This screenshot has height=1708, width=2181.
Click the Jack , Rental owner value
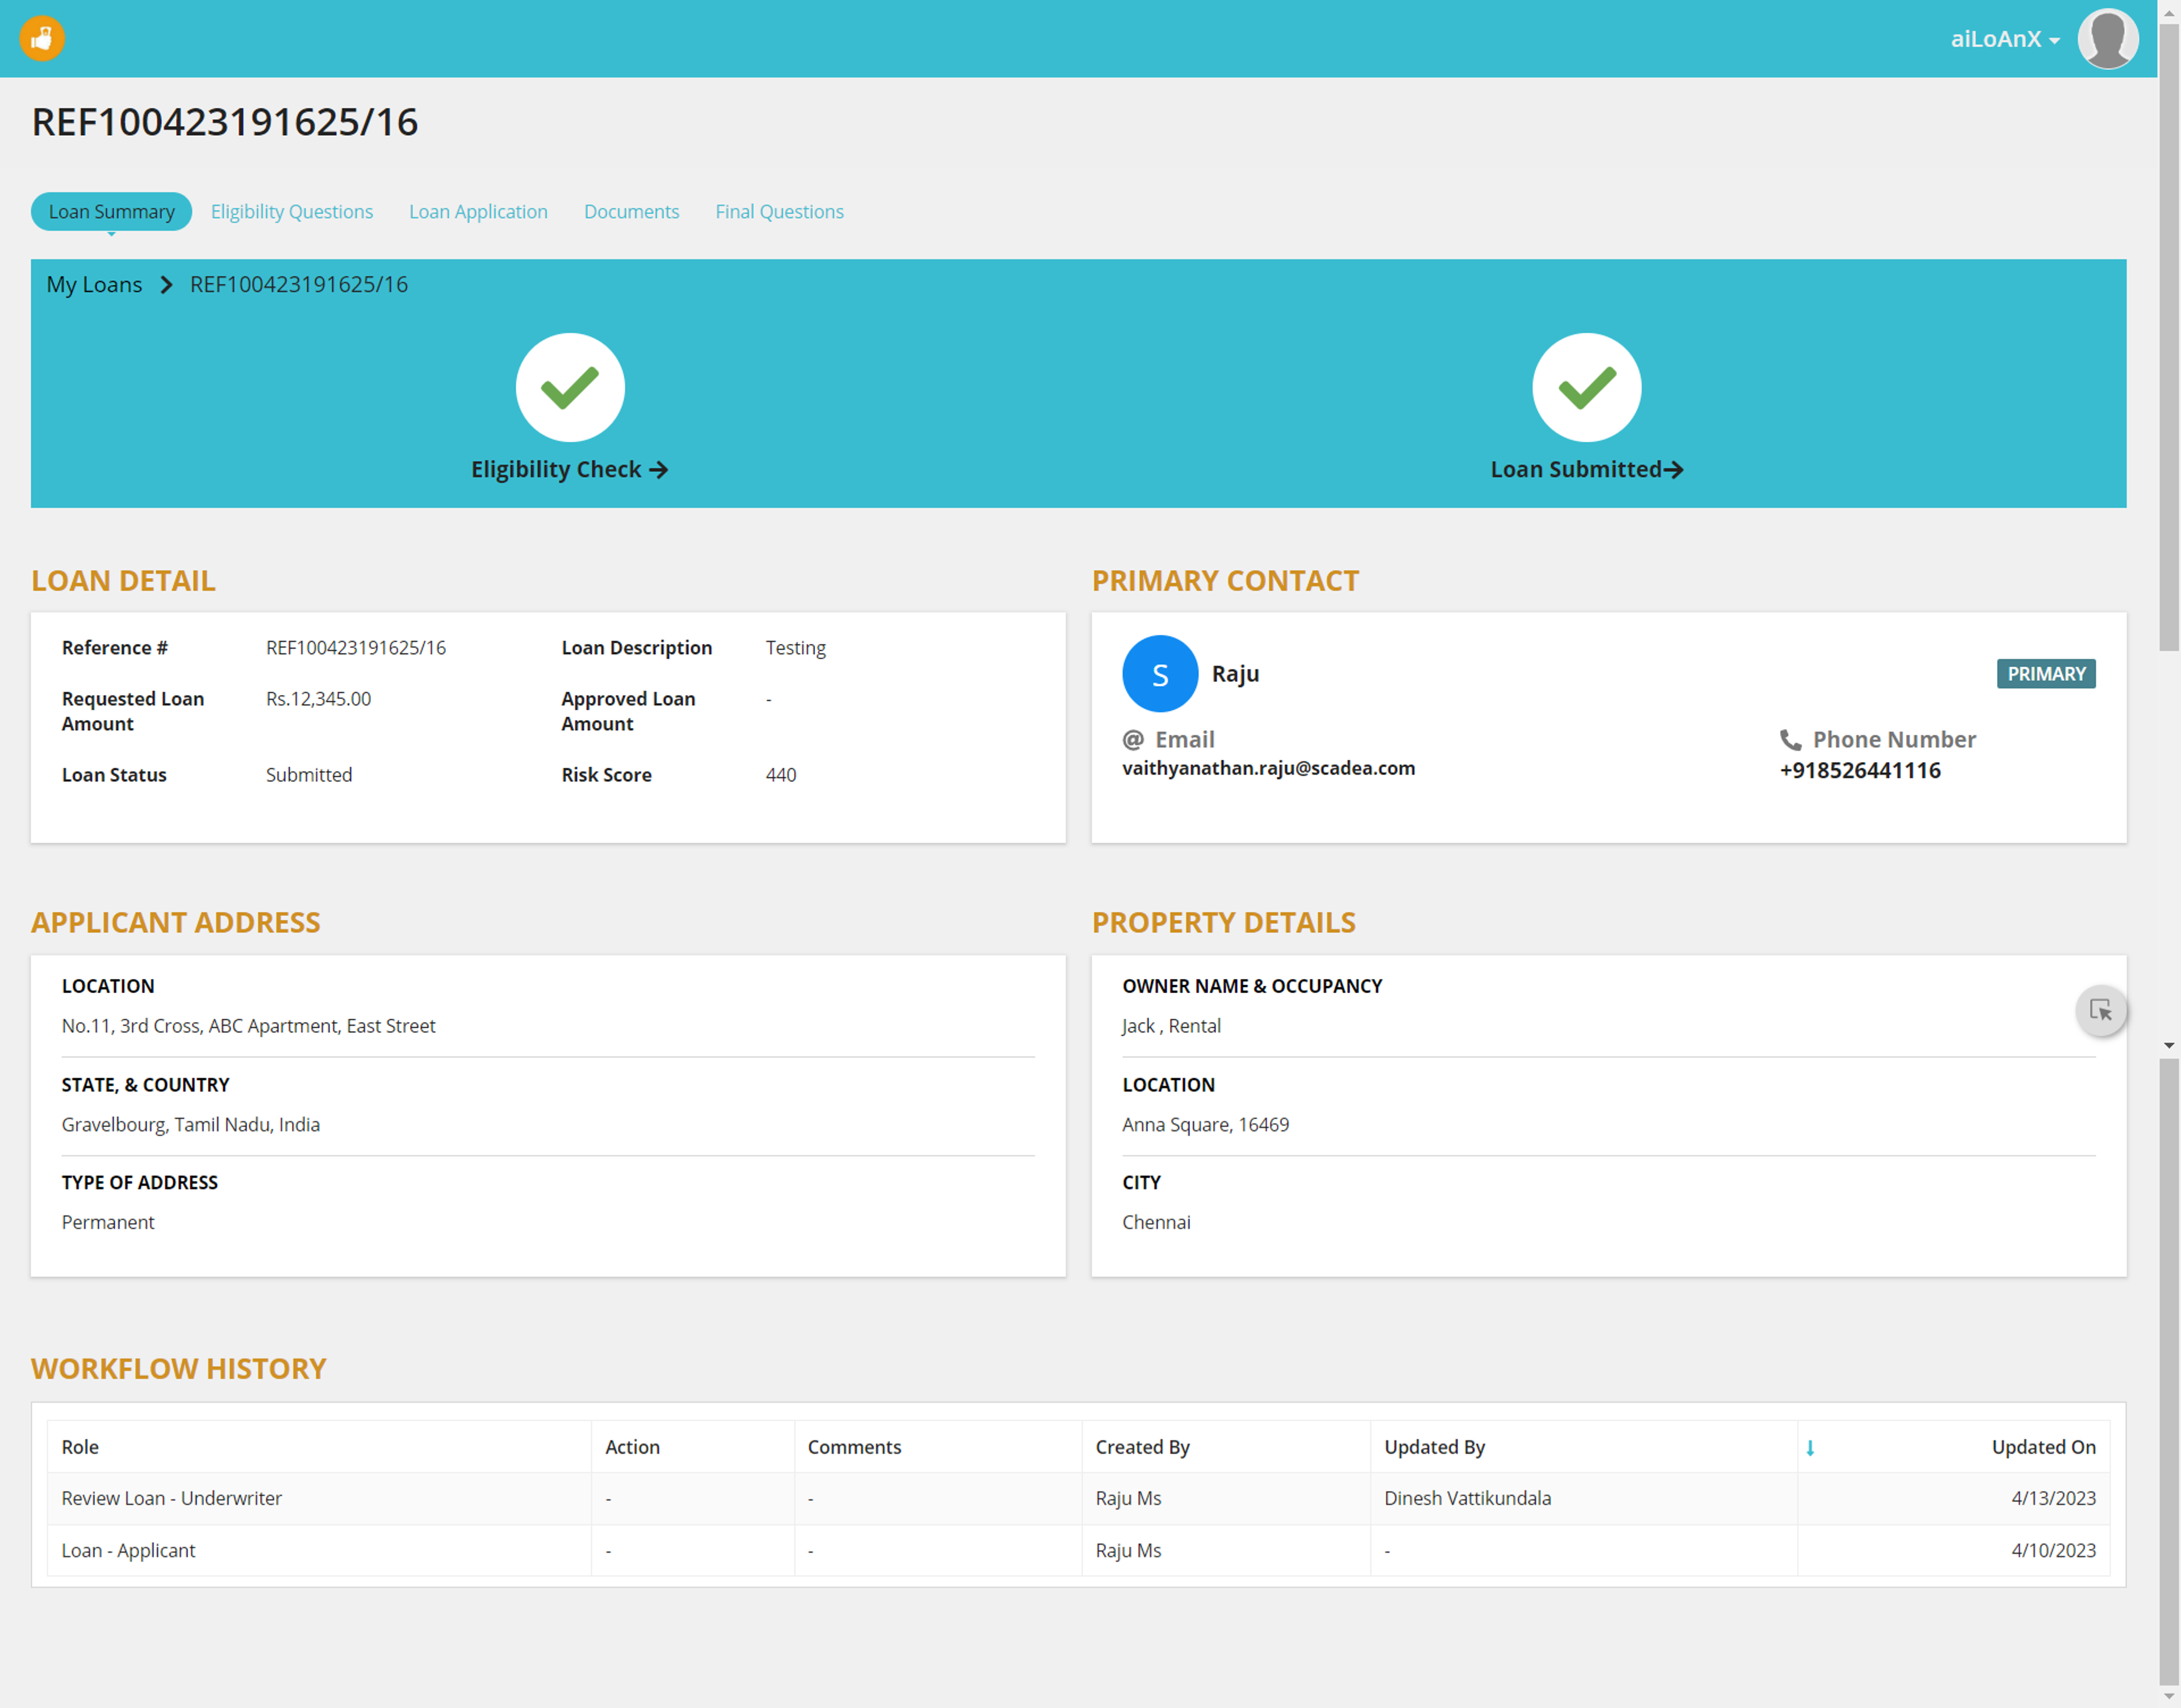click(x=1171, y=1026)
